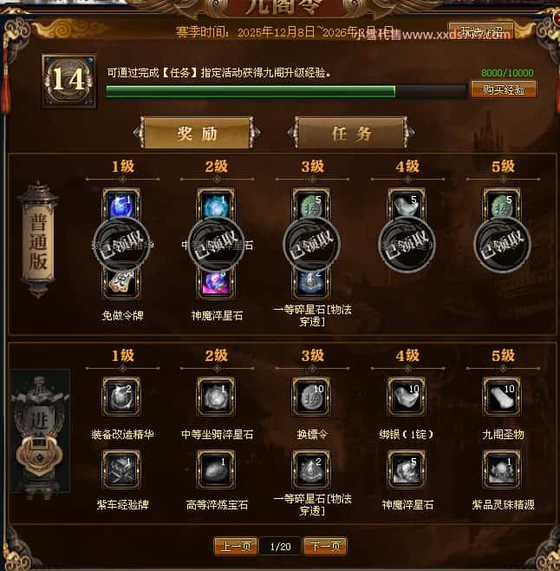Click the green experience progress bar
The width and height of the screenshot is (560, 571).
click(x=286, y=91)
